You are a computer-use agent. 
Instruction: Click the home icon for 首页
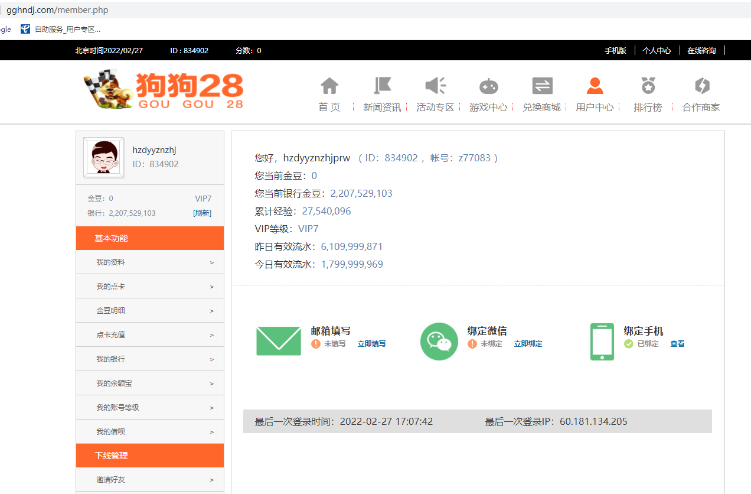329,86
